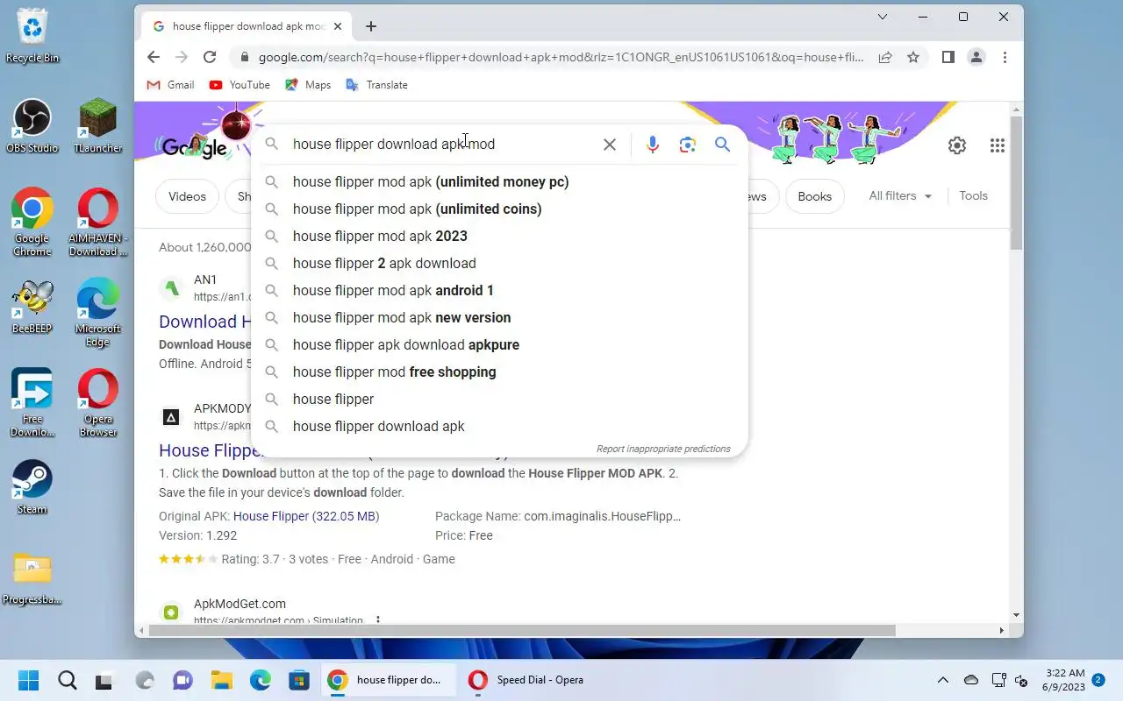Choose suggestion 'mod free shopping'
This screenshot has width=1123, height=701.
coord(499,372)
